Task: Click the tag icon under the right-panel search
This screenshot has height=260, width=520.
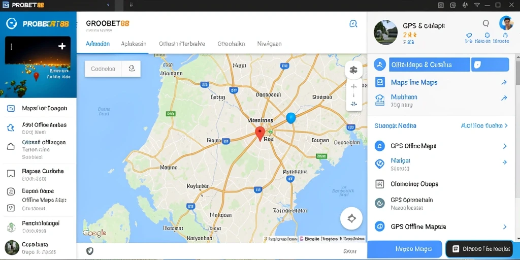Action: click(x=469, y=35)
